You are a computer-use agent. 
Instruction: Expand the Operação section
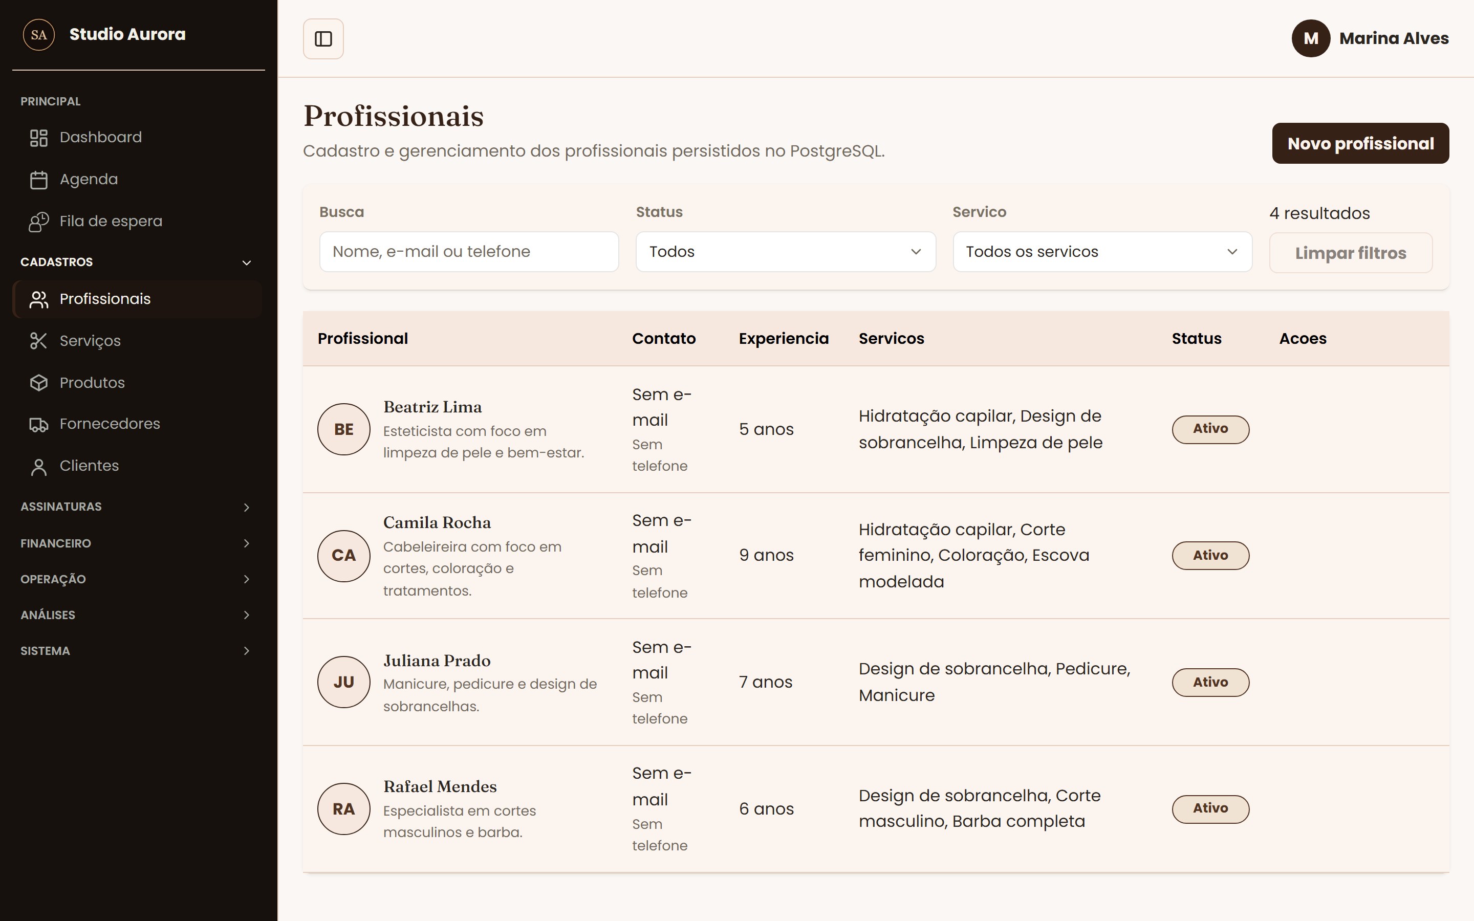click(137, 579)
